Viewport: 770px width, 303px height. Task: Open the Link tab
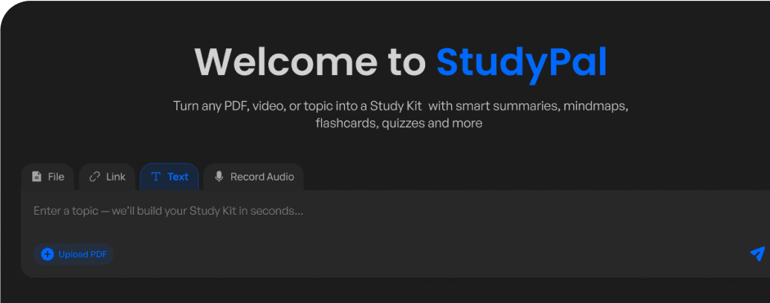coord(107,177)
